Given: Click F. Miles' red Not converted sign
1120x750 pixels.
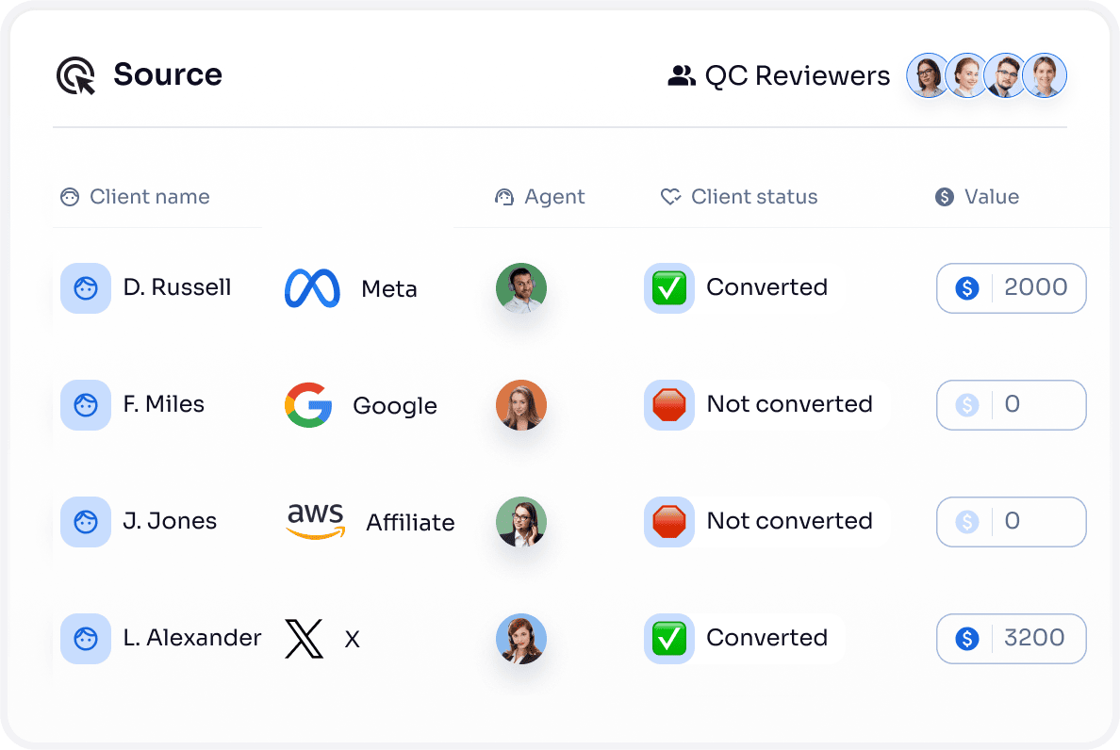Looking at the screenshot, I should pyautogui.click(x=669, y=405).
